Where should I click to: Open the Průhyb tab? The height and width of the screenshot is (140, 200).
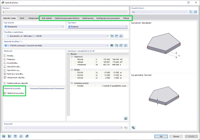126,18
